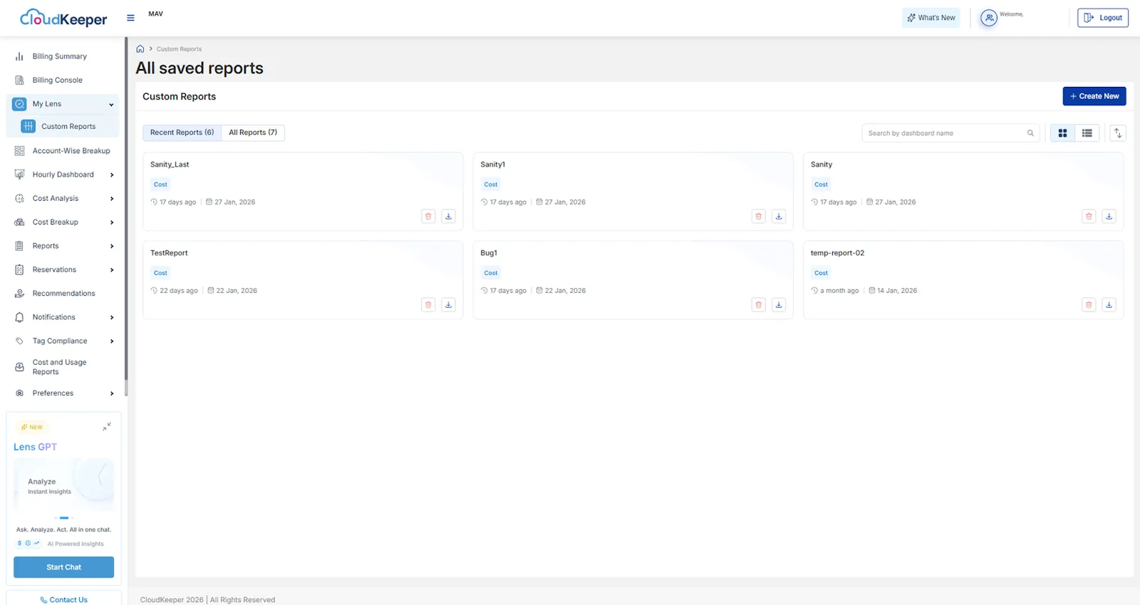
Task: Delete the TestReport report
Action: point(428,305)
